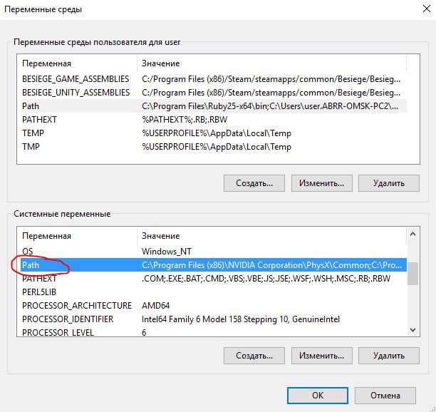Screen dimensions: 436x412
Task: Click system variables scrollbar down arrow
Action: (413, 330)
